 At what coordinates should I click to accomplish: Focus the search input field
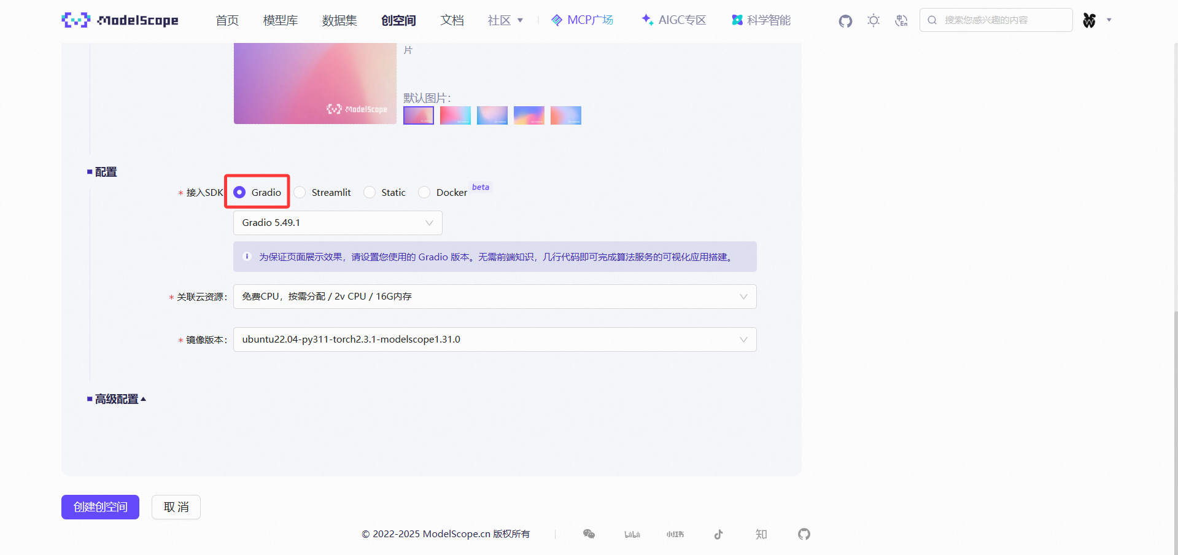tap(996, 20)
